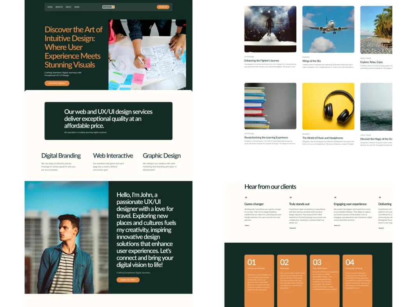Open the SERVICES nav link
The height and width of the screenshot is (307, 406).
[59, 7]
